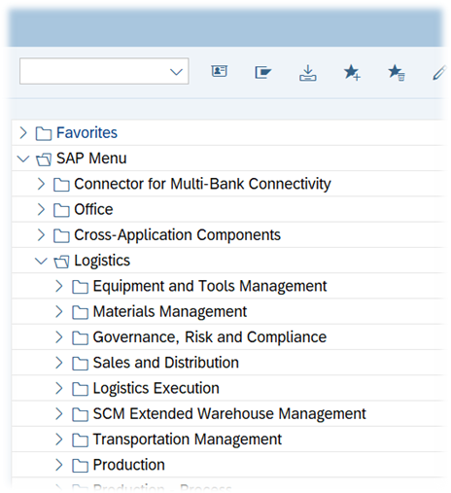Click the Equipment and Tools Management folder icon
Screen dimensions: 451x493
(80, 287)
